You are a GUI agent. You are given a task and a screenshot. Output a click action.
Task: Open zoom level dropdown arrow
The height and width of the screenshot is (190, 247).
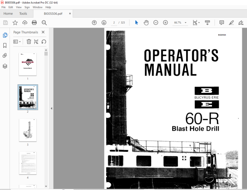pos(186,23)
